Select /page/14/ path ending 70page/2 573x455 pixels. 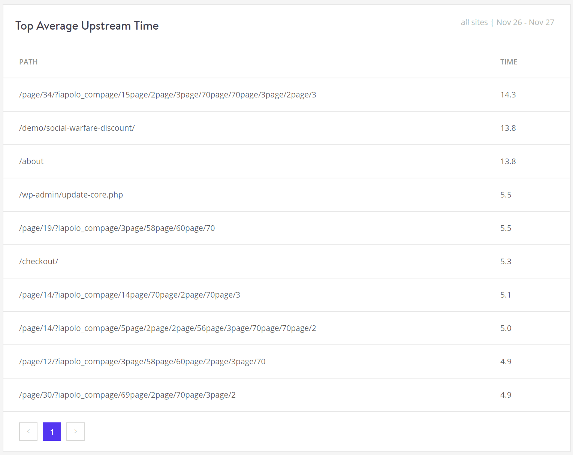(168, 328)
